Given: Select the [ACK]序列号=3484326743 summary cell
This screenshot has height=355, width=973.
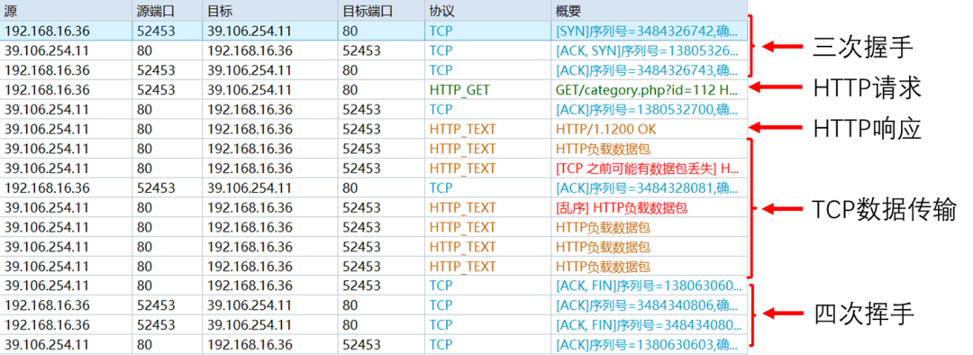Looking at the screenshot, I should pyautogui.click(x=649, y=70).
